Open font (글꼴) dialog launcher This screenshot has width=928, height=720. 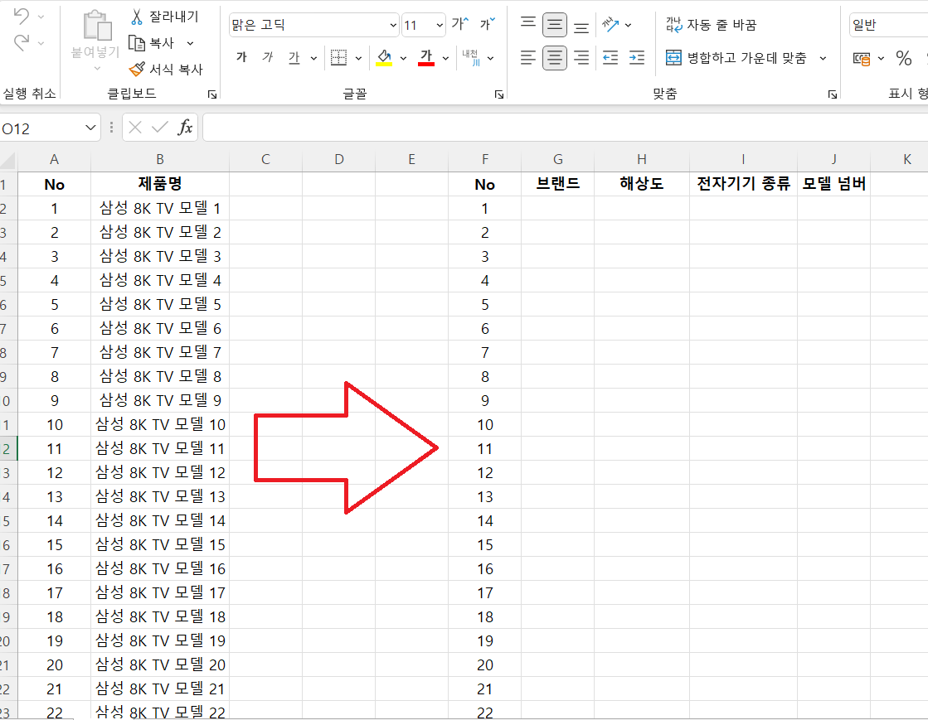pos(499,94)
